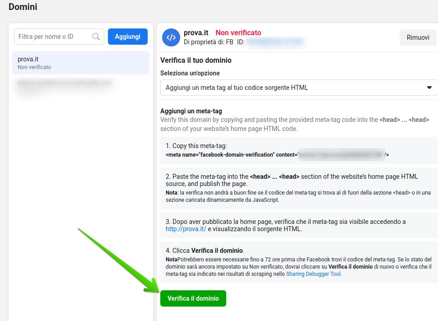The width and height of the screenshot is (438, 321).
Task: Click the prova.it domain title in the header
Action: click(196, 33)
